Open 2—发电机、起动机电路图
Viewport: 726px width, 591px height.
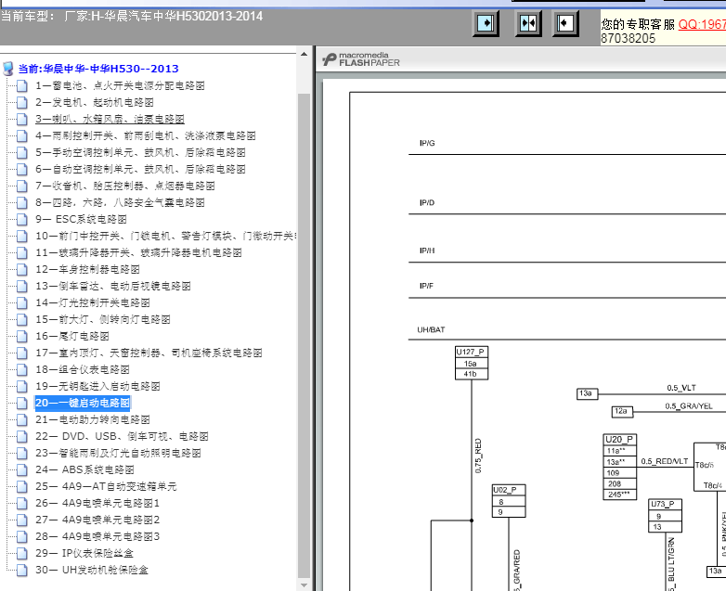click(95, 102)
